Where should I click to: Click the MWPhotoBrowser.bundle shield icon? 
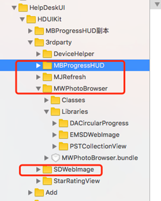pos(55,158)
